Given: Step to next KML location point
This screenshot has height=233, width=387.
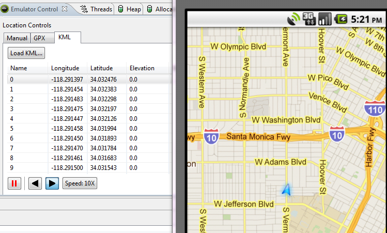Looking at the screenshot, I should [x=52, y=183].
